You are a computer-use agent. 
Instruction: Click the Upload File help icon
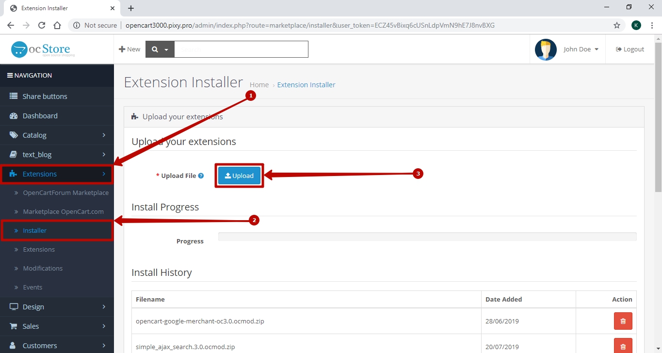point(201,176)
